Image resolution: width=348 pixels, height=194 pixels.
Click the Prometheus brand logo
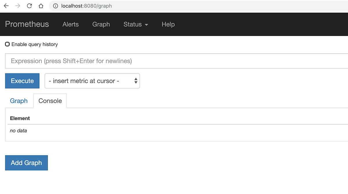click(27, 24)
